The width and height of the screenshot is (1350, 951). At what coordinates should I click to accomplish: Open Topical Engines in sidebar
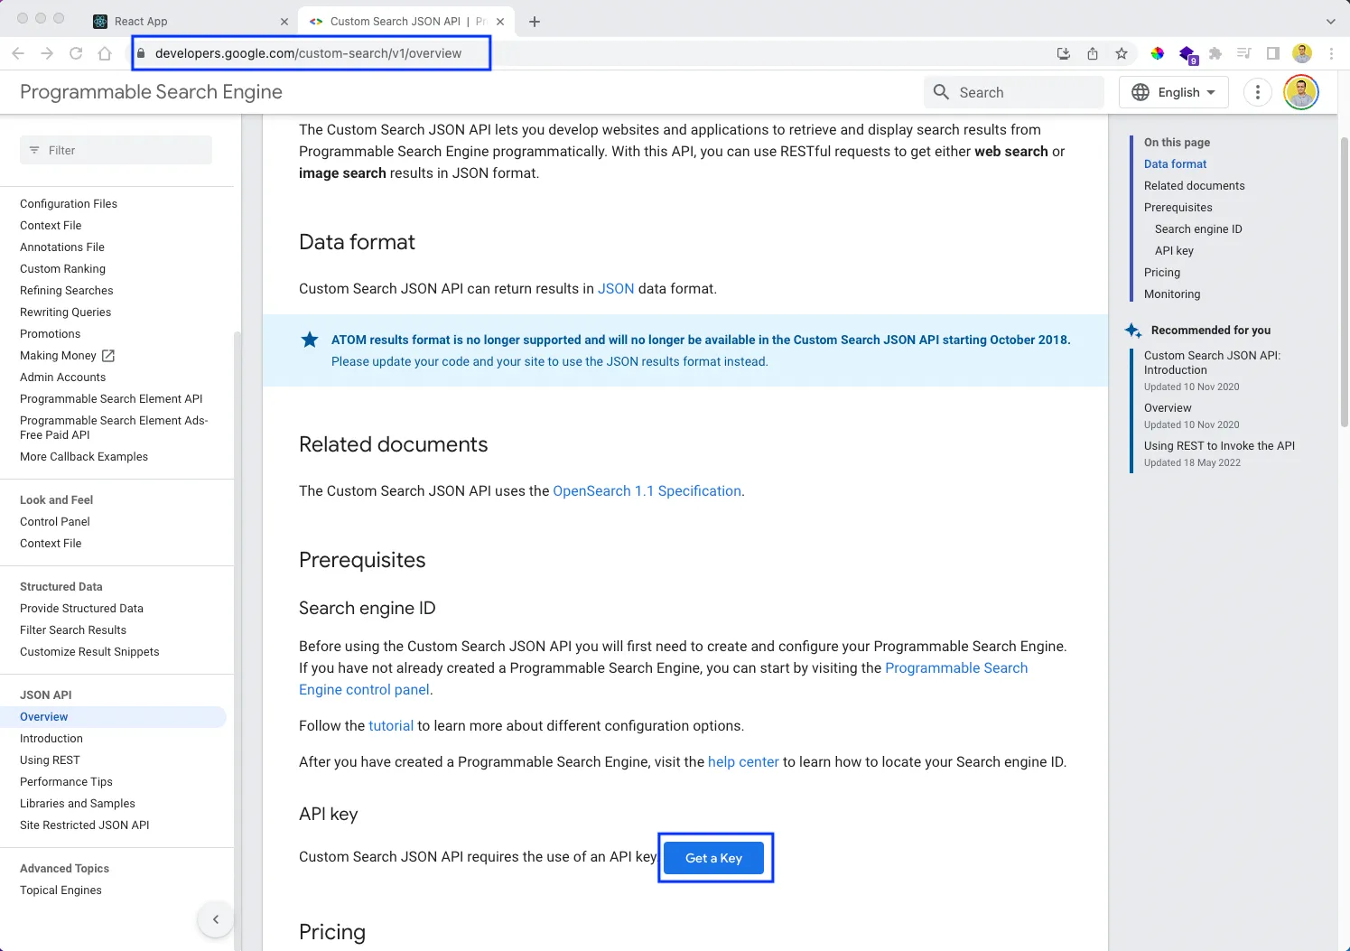61,890
